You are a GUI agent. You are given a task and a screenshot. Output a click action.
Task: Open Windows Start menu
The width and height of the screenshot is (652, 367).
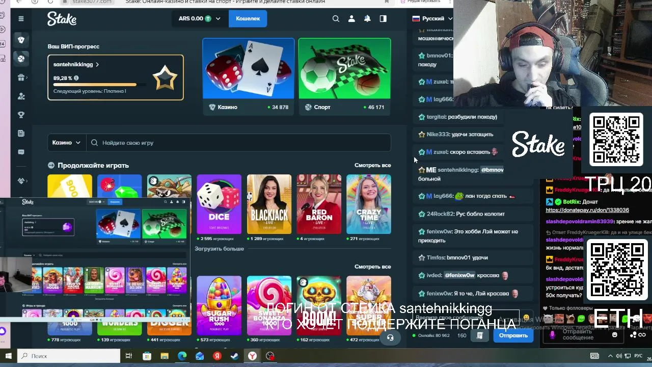(8, 356)
